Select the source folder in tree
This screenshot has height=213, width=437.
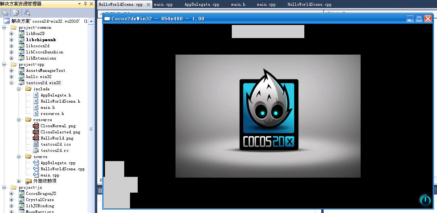pos(40,156)
